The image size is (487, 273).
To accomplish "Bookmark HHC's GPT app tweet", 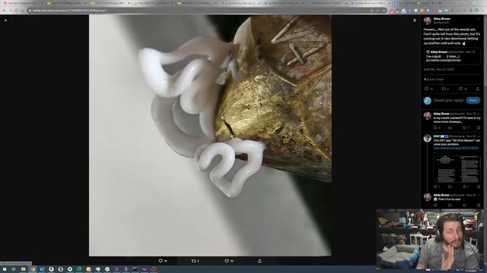I will point(479,187).
